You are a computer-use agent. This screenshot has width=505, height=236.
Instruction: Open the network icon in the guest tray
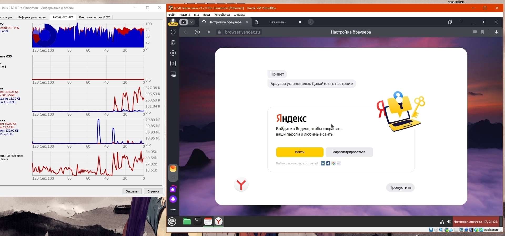coord(442,222)
